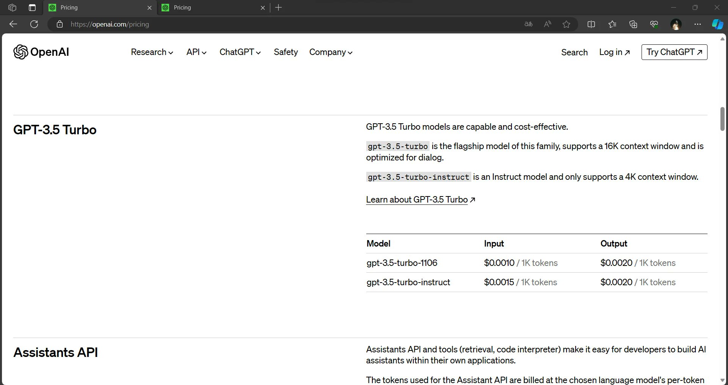Refresh the current page
The height and width of the screenshot is (385, 728).
[x=34, y=24]
